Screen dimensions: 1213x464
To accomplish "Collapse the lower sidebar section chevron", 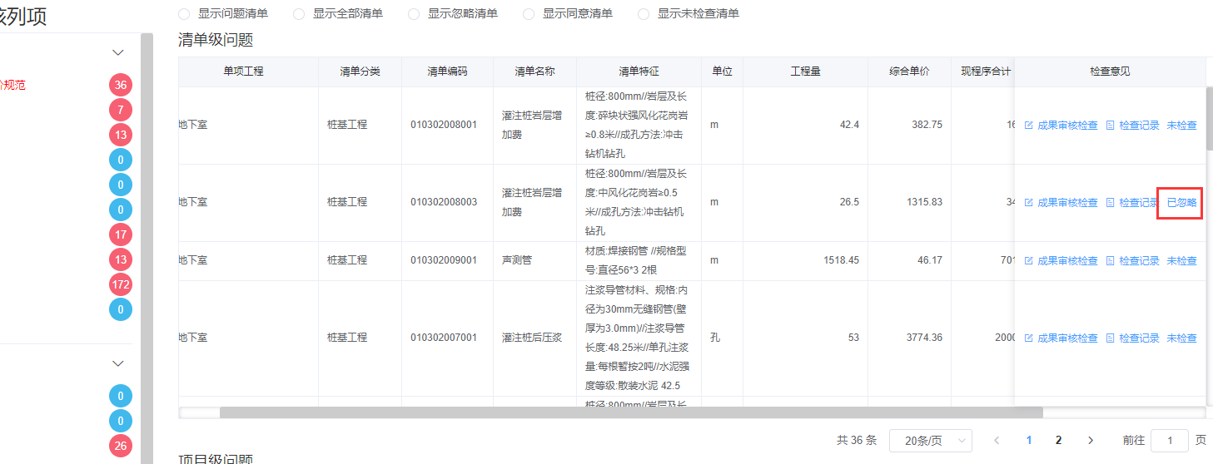I will 118,363.
